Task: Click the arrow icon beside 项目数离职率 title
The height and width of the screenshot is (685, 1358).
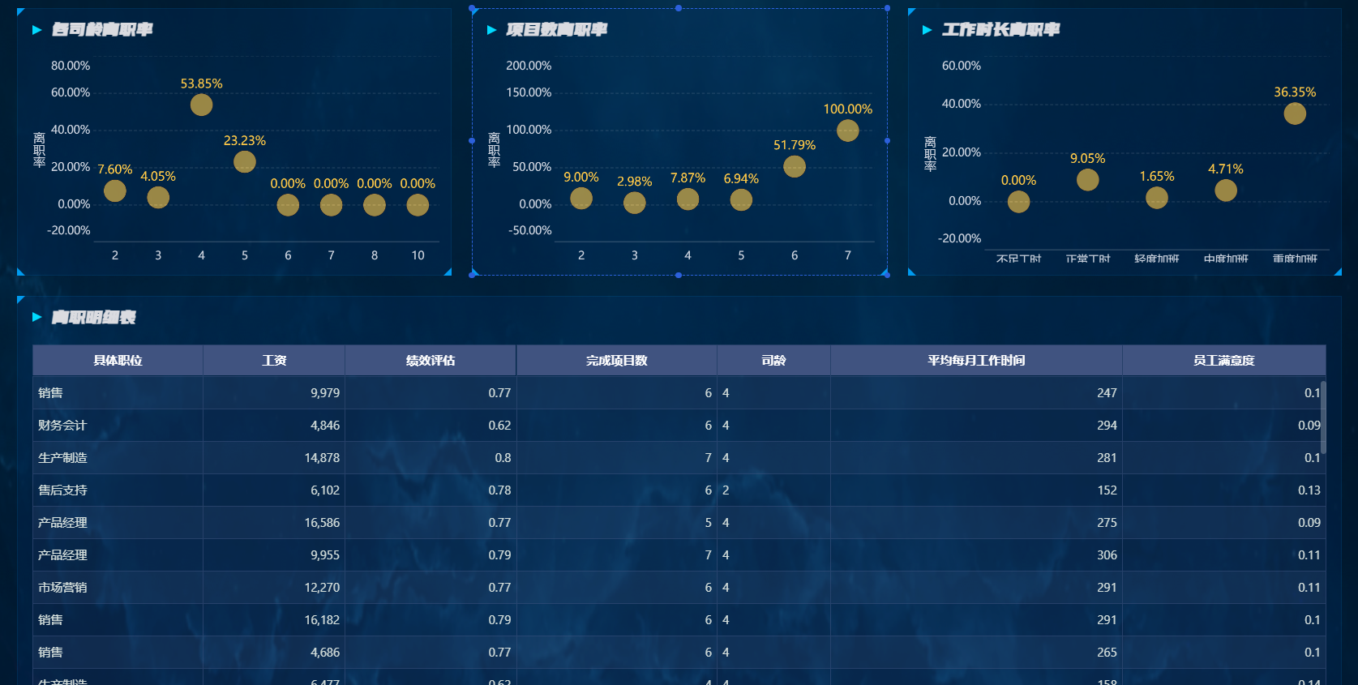Action: 491,30
